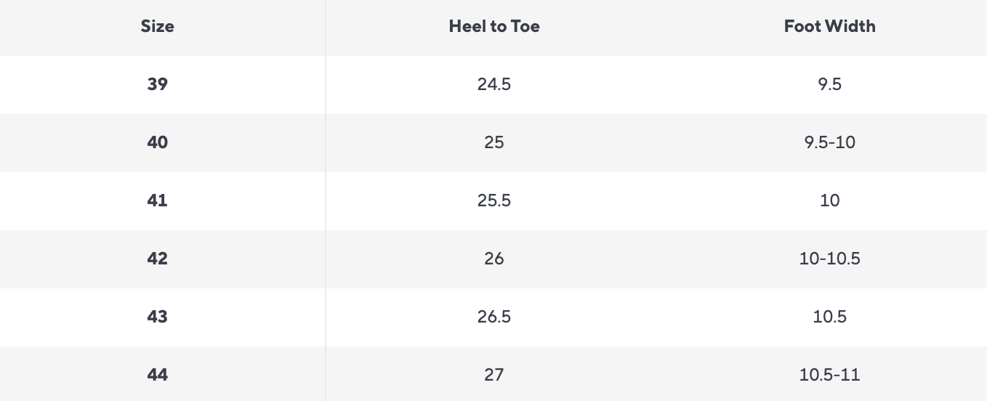
Task: Select size 40 row label
Action: coord(157,142)
